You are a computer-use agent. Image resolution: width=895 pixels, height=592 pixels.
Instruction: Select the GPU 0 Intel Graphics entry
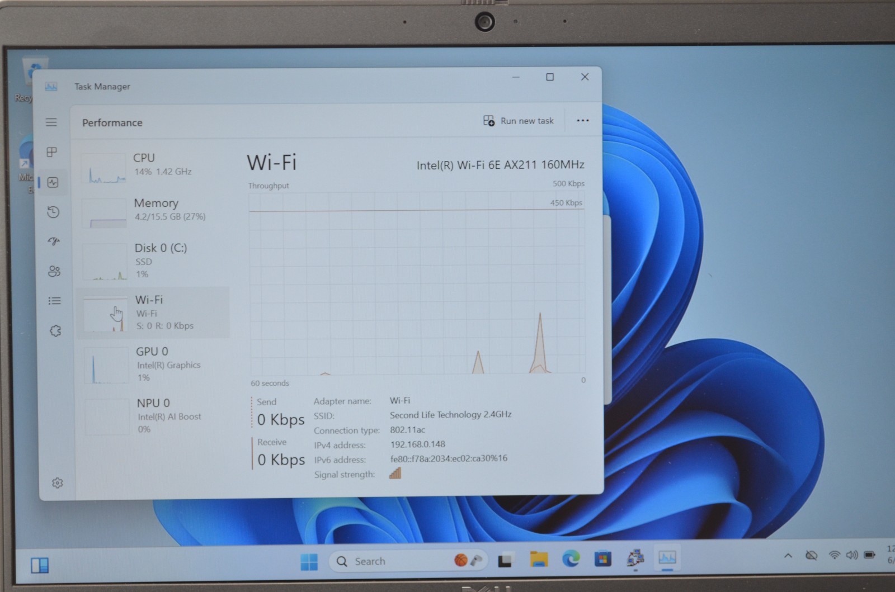coord(154,364)
